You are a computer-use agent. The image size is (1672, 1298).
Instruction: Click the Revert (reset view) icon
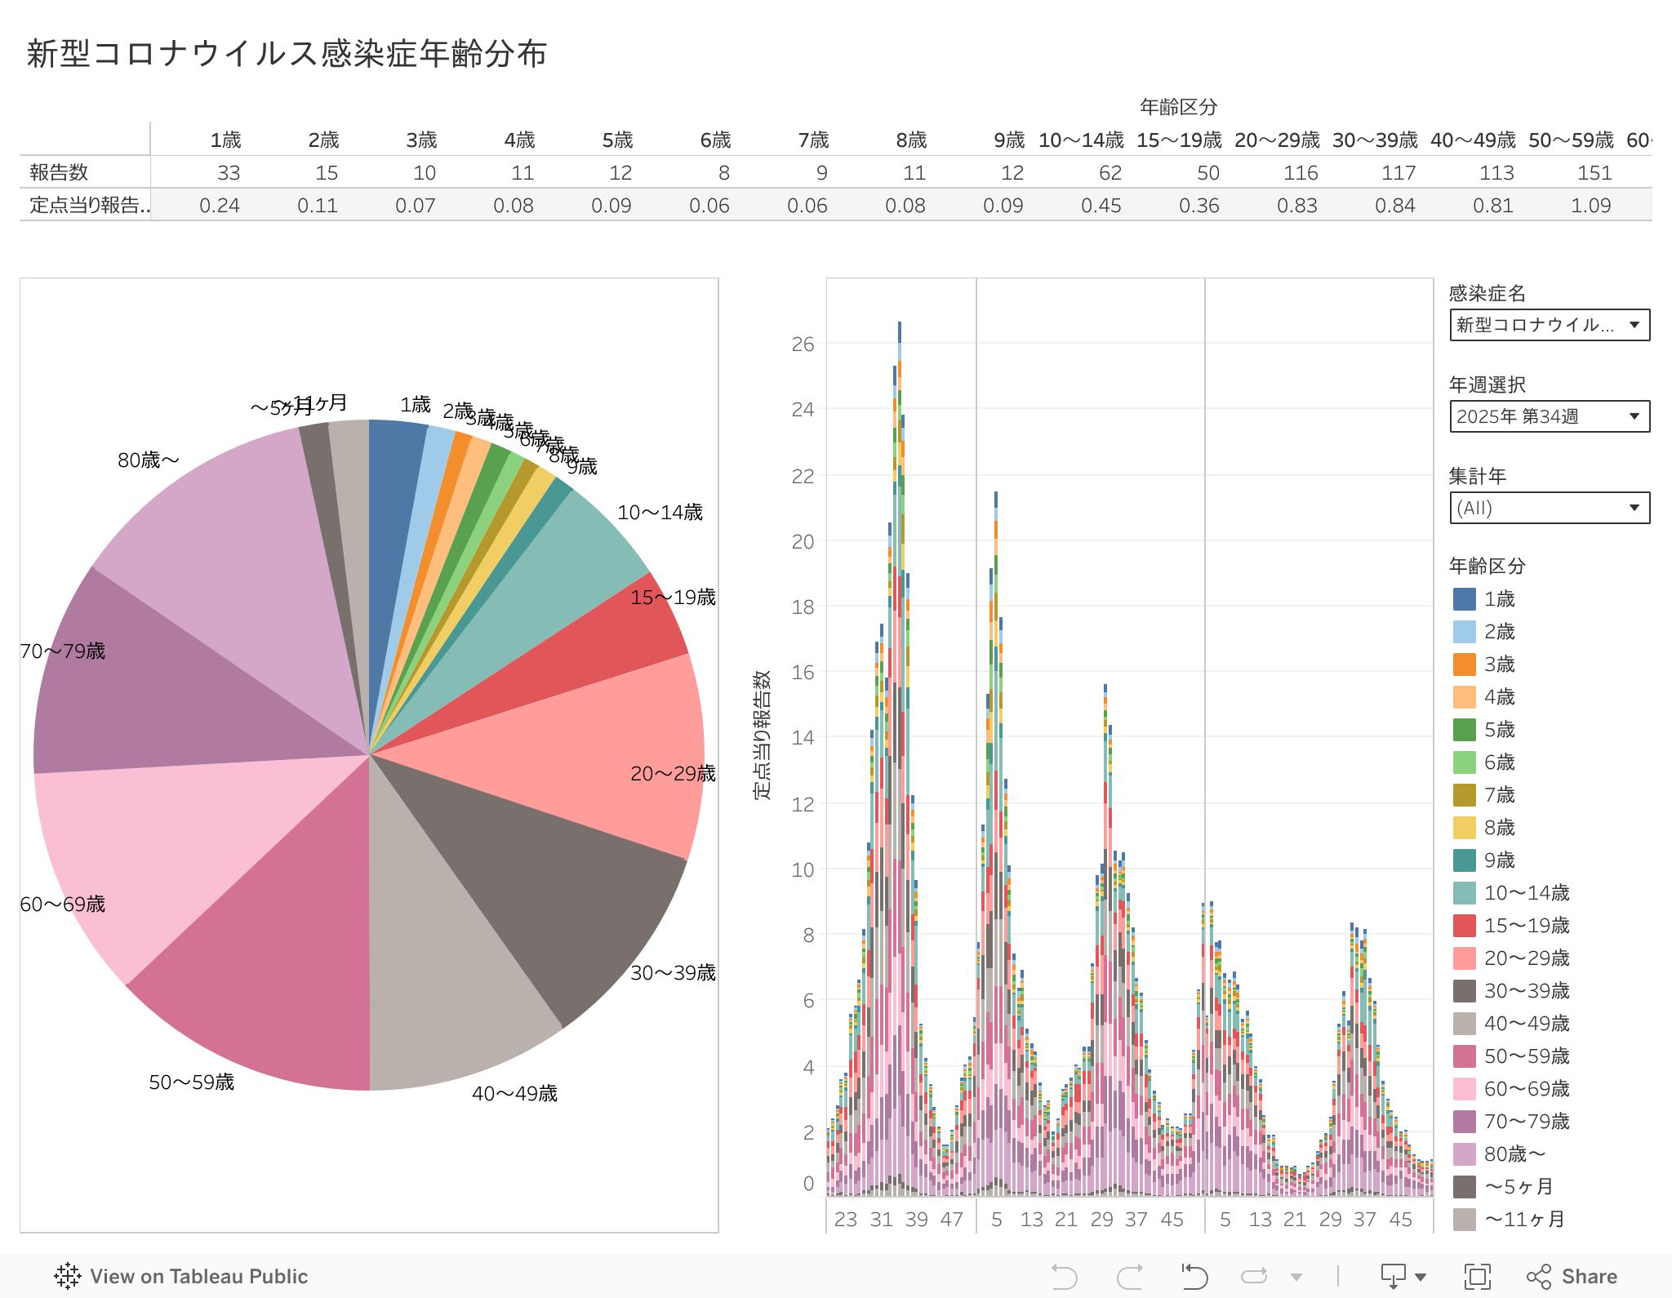pyautogui.click(x=1194, y=1276)
